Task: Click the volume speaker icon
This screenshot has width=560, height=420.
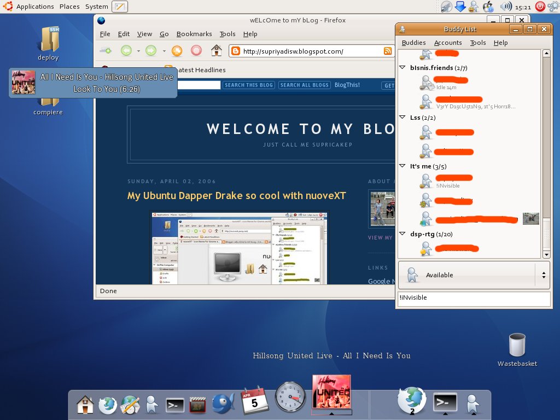Action: tap(505, 7)
